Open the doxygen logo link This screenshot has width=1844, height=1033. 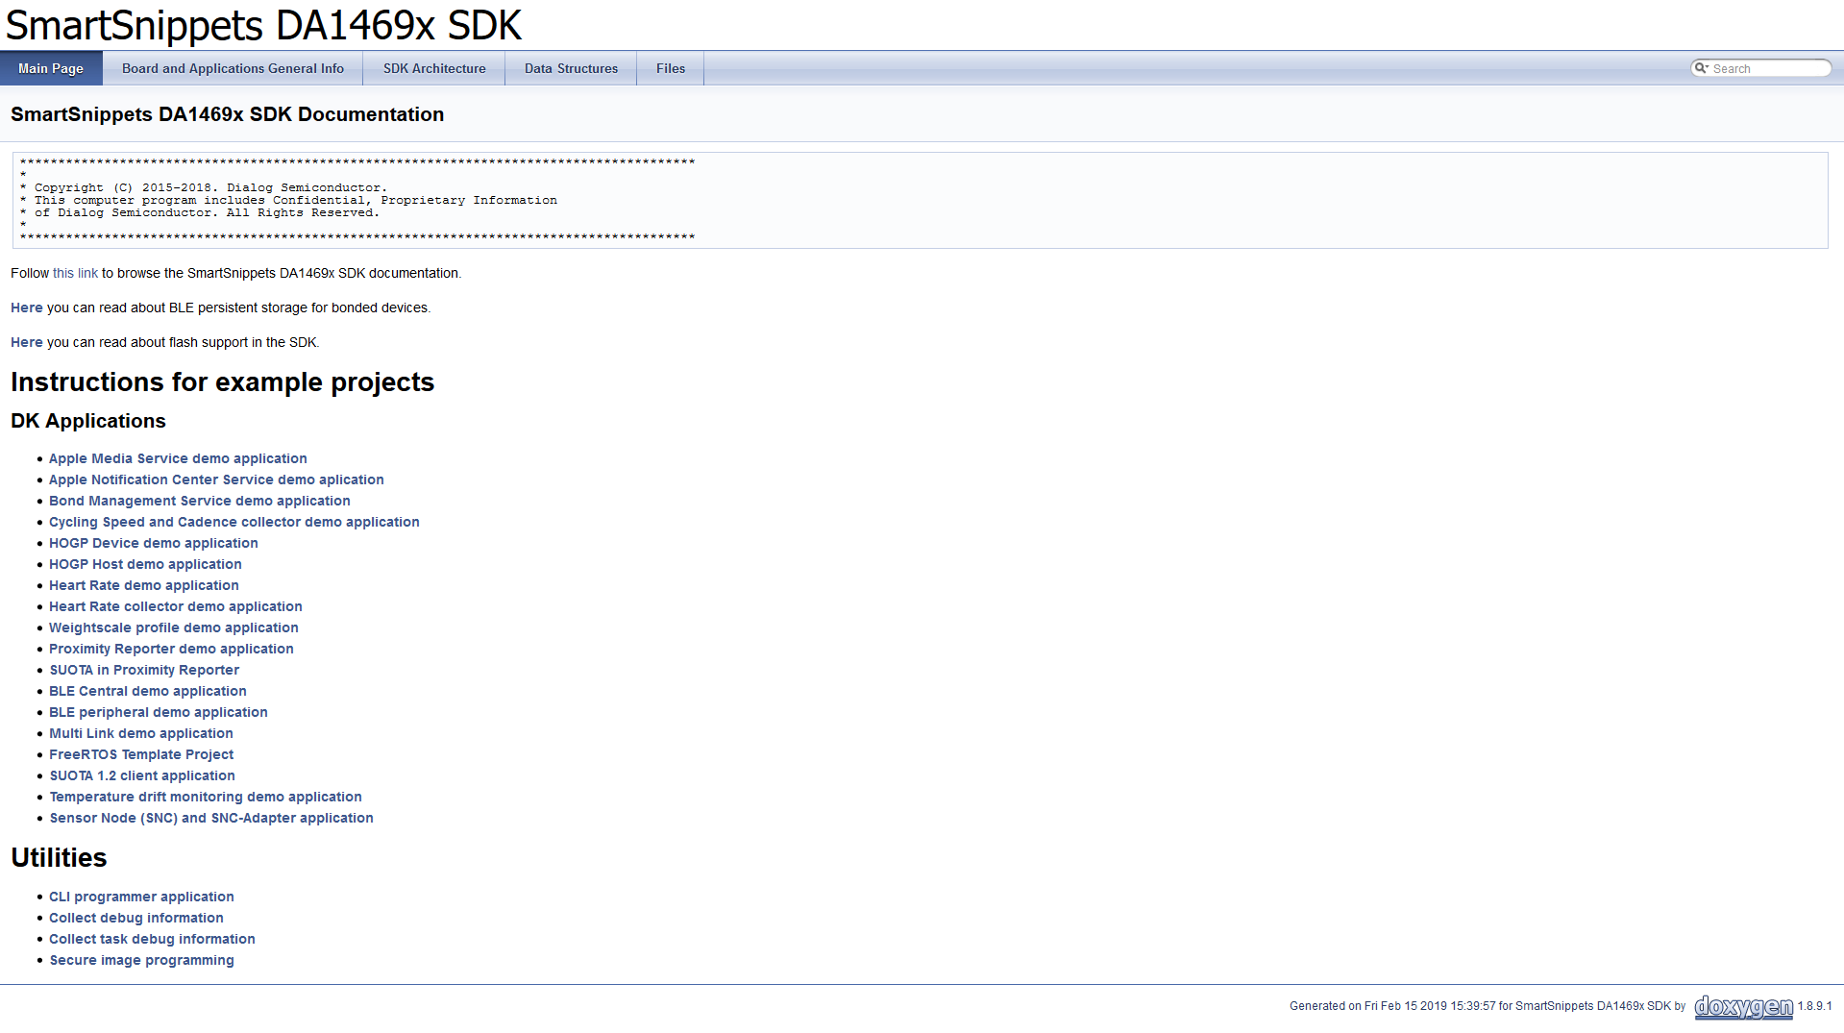(1743, 1006)
